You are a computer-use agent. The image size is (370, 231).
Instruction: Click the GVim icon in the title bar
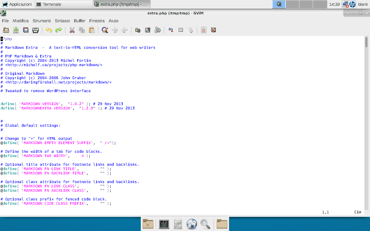click(x=3, y=13)
